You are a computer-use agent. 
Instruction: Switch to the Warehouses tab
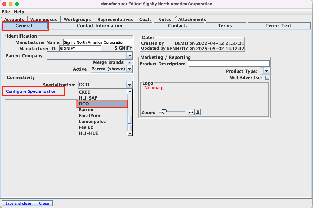click(x=44, y=19)
